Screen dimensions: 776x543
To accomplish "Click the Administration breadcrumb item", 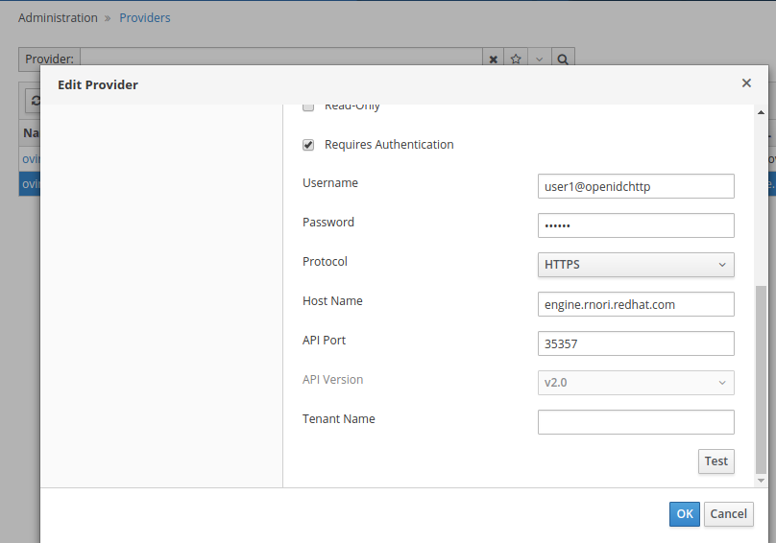I will pyautogui.click(x=58, y=17).
